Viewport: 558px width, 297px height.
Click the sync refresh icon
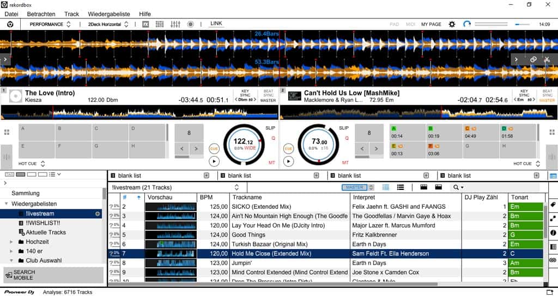coord(467,24)
